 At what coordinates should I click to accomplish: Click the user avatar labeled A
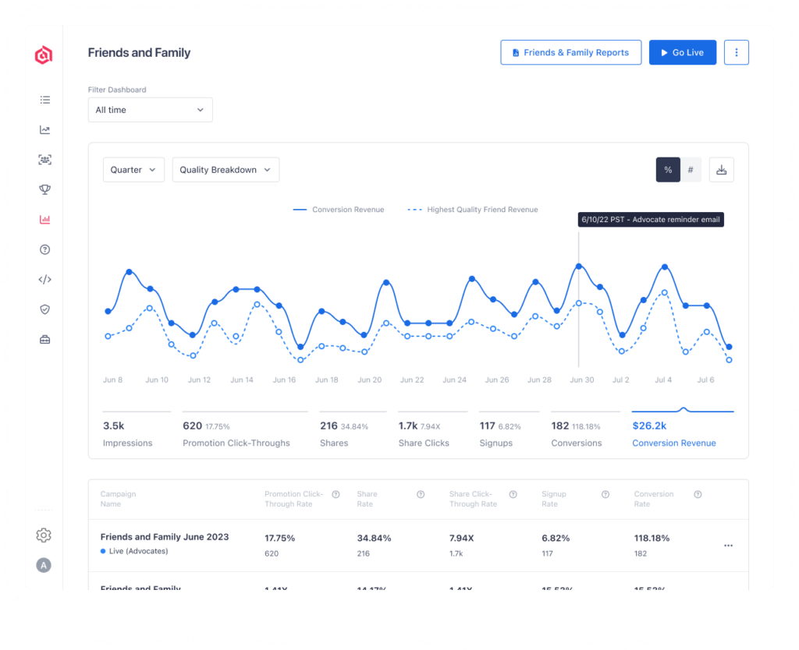tap(44, 565)
